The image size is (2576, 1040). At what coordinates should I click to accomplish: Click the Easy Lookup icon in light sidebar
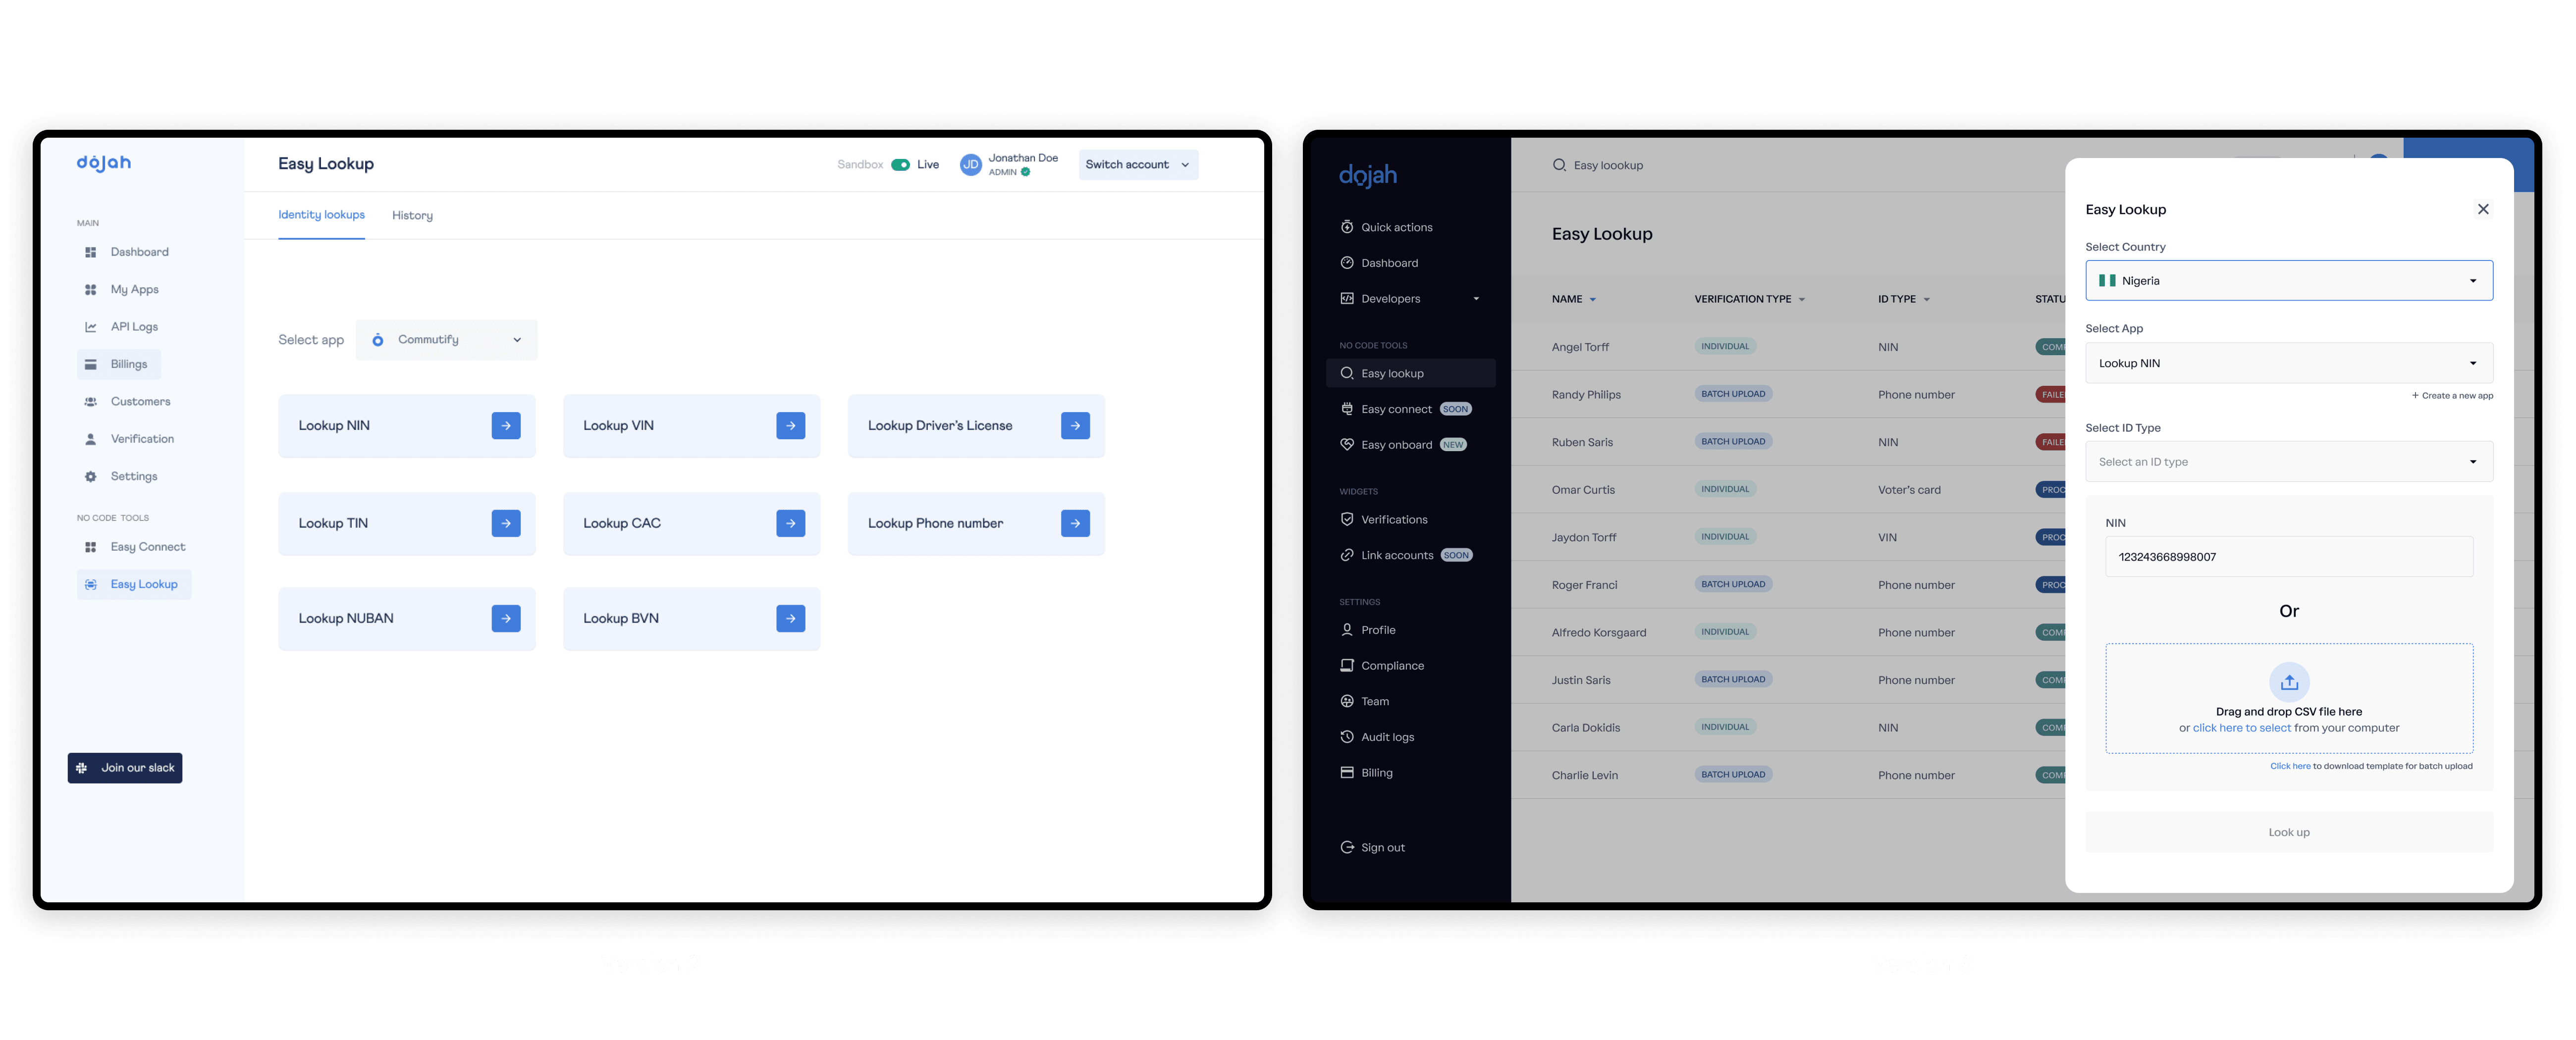[x=91, y=585]
